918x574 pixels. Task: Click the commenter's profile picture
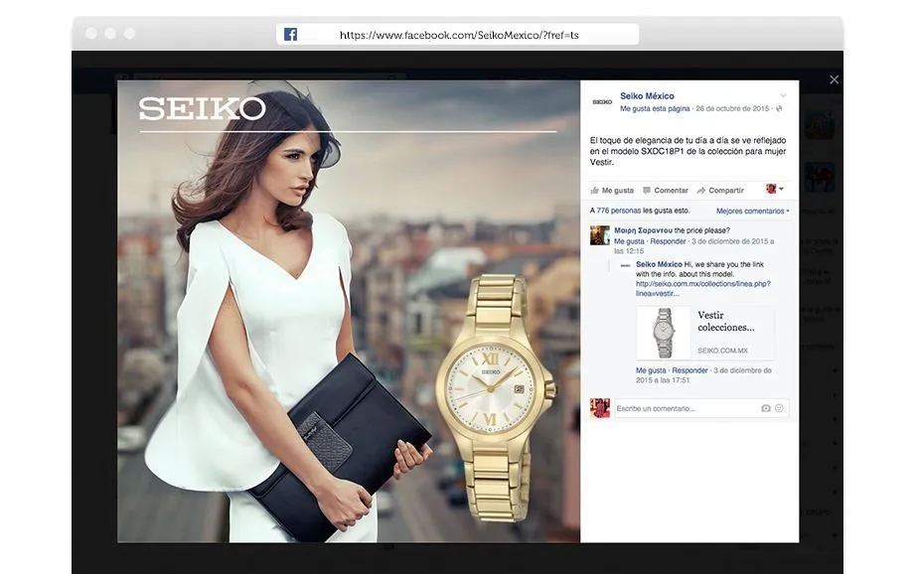[x=599, y=235]
